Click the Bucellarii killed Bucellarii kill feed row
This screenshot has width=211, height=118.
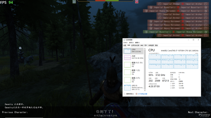(178, 7)
